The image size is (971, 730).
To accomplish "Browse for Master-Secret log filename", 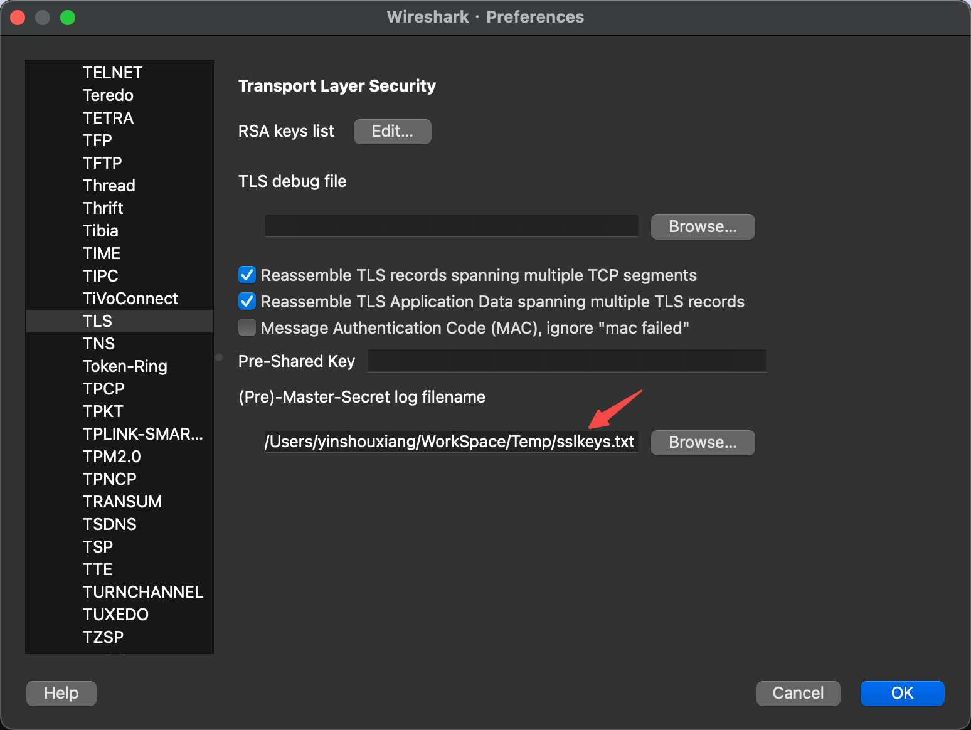I will click(703, 443).
